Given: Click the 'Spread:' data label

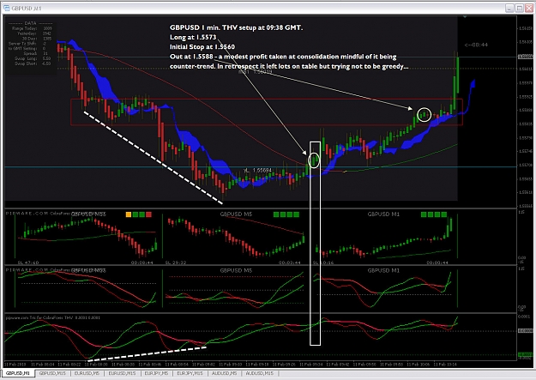Looking at the screenshot, I should click(30, 54).
